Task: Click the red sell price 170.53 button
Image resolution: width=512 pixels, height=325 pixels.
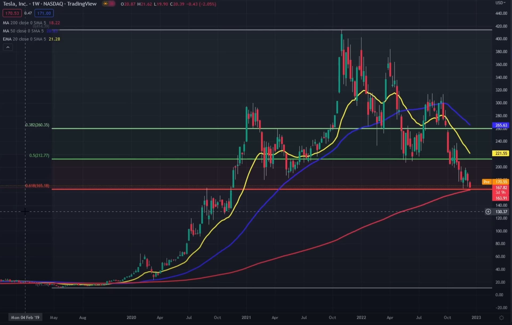Action: (x=12, y=13)
